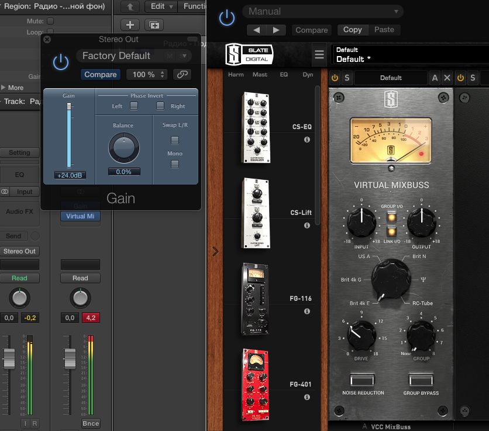
Task: Toggle the first slot module power icon
Action: [335, 78]
